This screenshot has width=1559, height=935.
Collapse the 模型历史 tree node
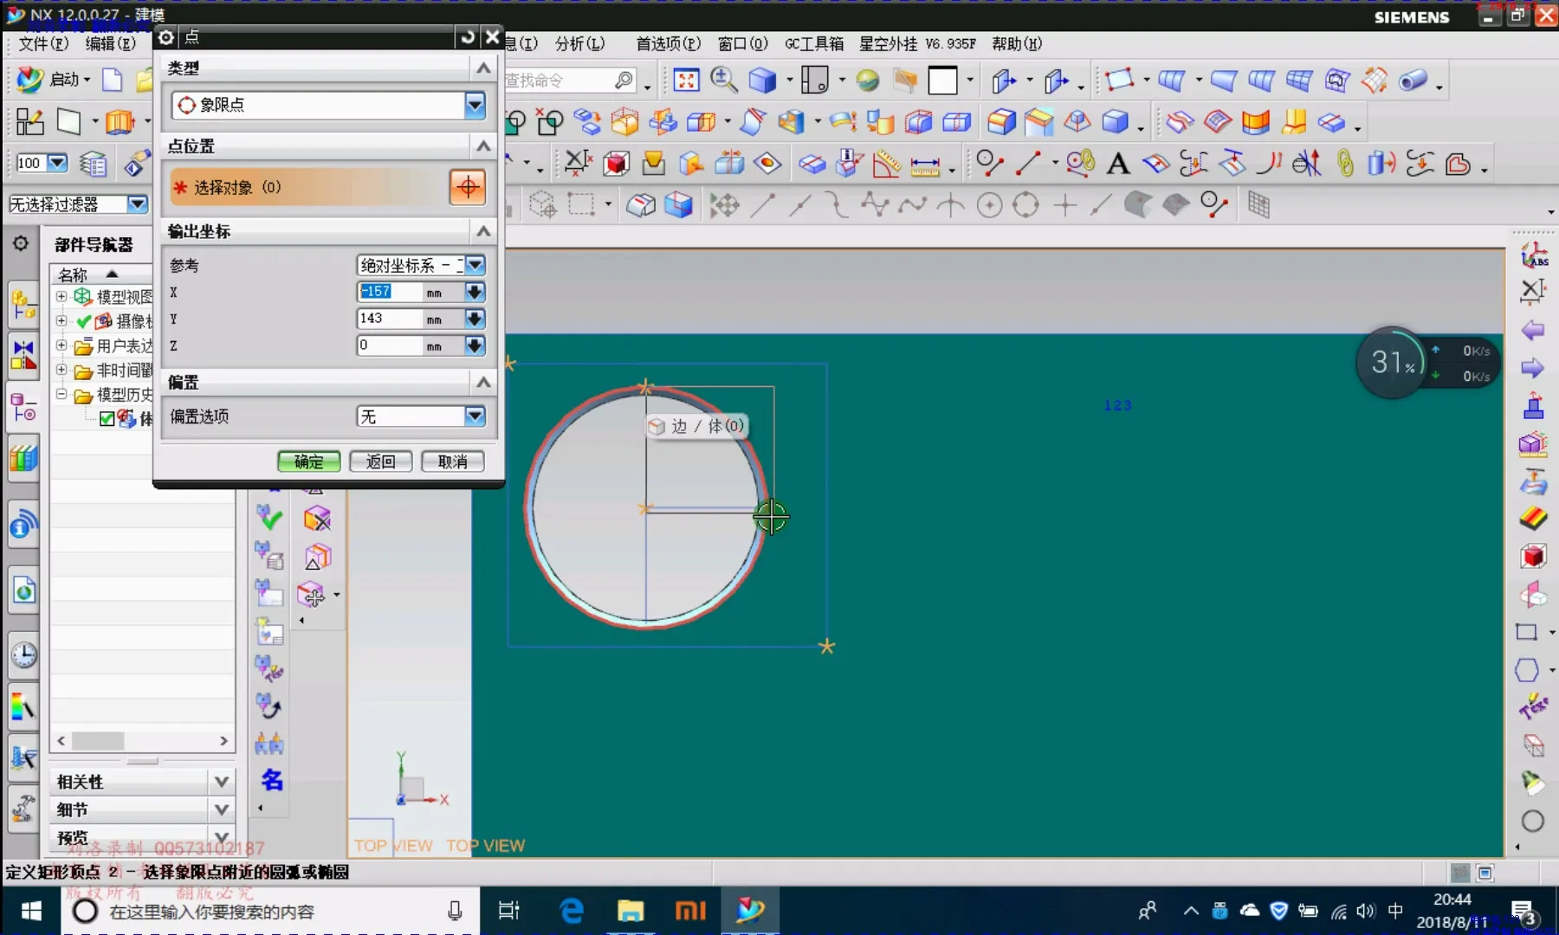[x=61, y=395]
